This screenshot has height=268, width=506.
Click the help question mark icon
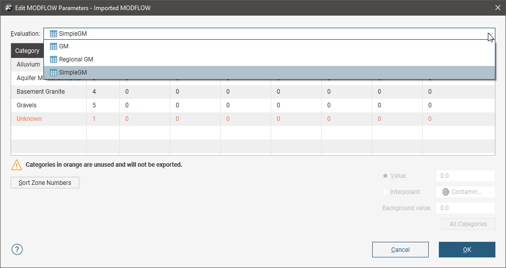tap(17, 249)
